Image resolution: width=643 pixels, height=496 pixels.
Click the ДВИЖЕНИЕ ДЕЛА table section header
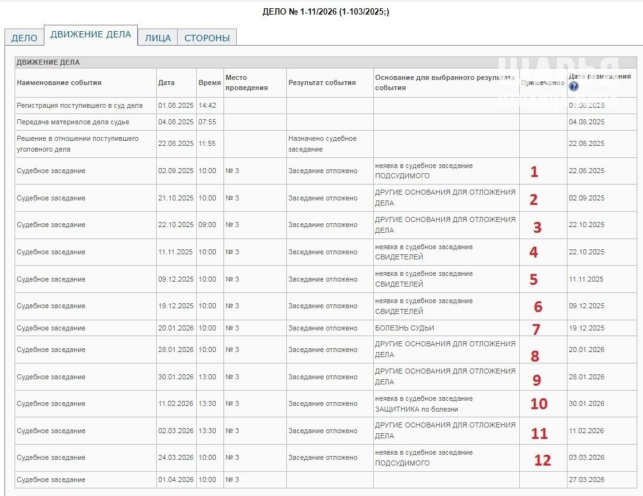(x=326, y=62)
